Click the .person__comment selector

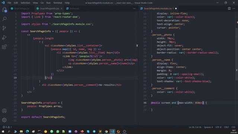tap(163, 88)
